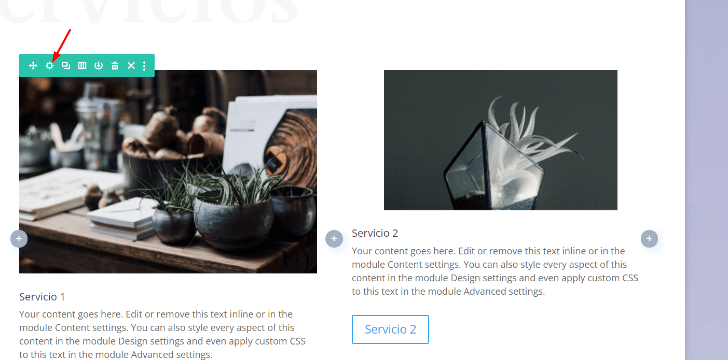Viewport: 728px width, 360px height.
Task: Click the X icon in the green toolbar
Action: click(x=131, y=66)
